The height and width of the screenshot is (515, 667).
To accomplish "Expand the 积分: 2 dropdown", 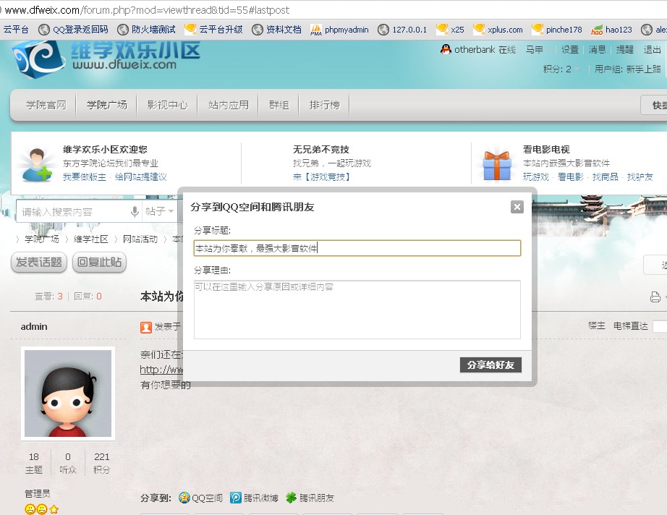I will [561, 69].
